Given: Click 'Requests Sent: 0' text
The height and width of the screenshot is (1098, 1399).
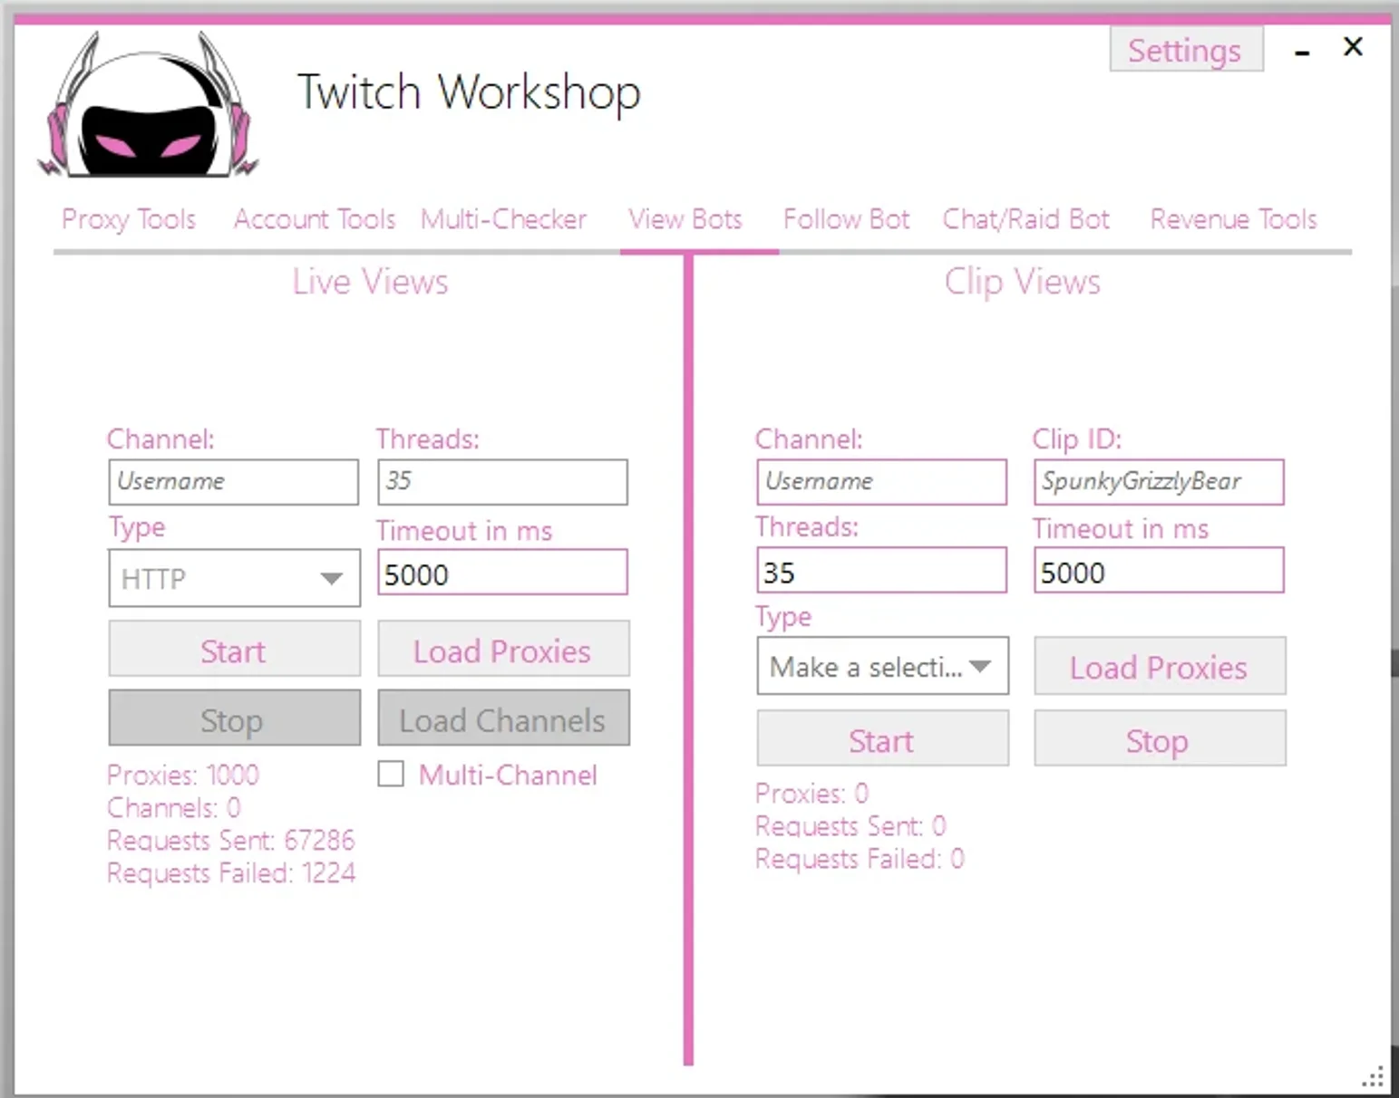Looking at the screenshot, I should pyautogui.click(x=850, y=826).
